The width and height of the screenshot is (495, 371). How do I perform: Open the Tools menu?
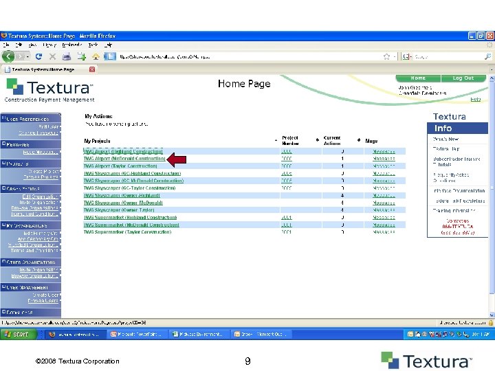[93, 45]
